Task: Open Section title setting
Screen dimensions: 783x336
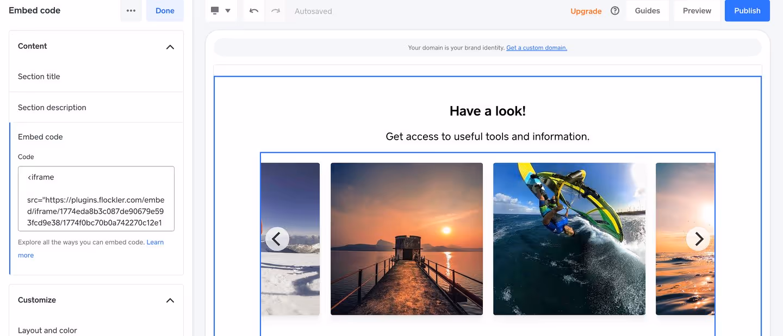Action: [96, 77]
